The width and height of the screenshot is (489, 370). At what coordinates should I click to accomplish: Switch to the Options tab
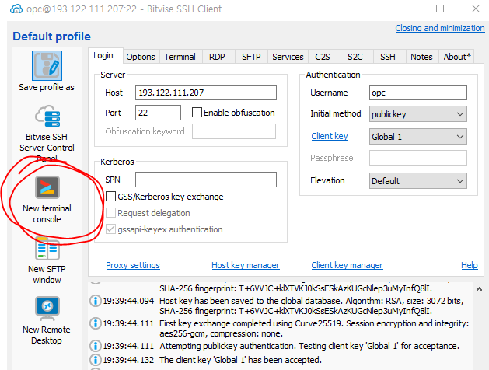141,57
